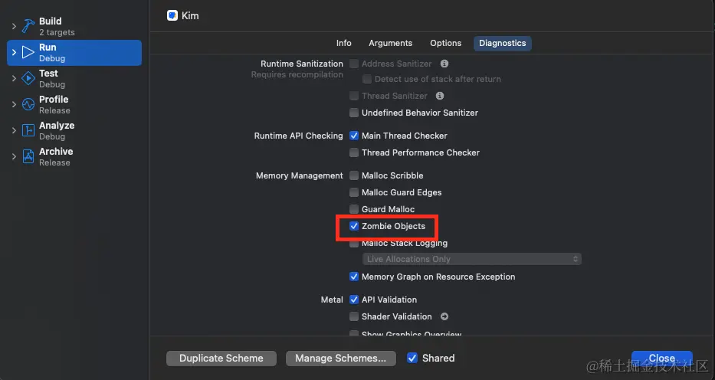Enable Guard Malloc checkbox
The image size is (715, 380).
354,209
